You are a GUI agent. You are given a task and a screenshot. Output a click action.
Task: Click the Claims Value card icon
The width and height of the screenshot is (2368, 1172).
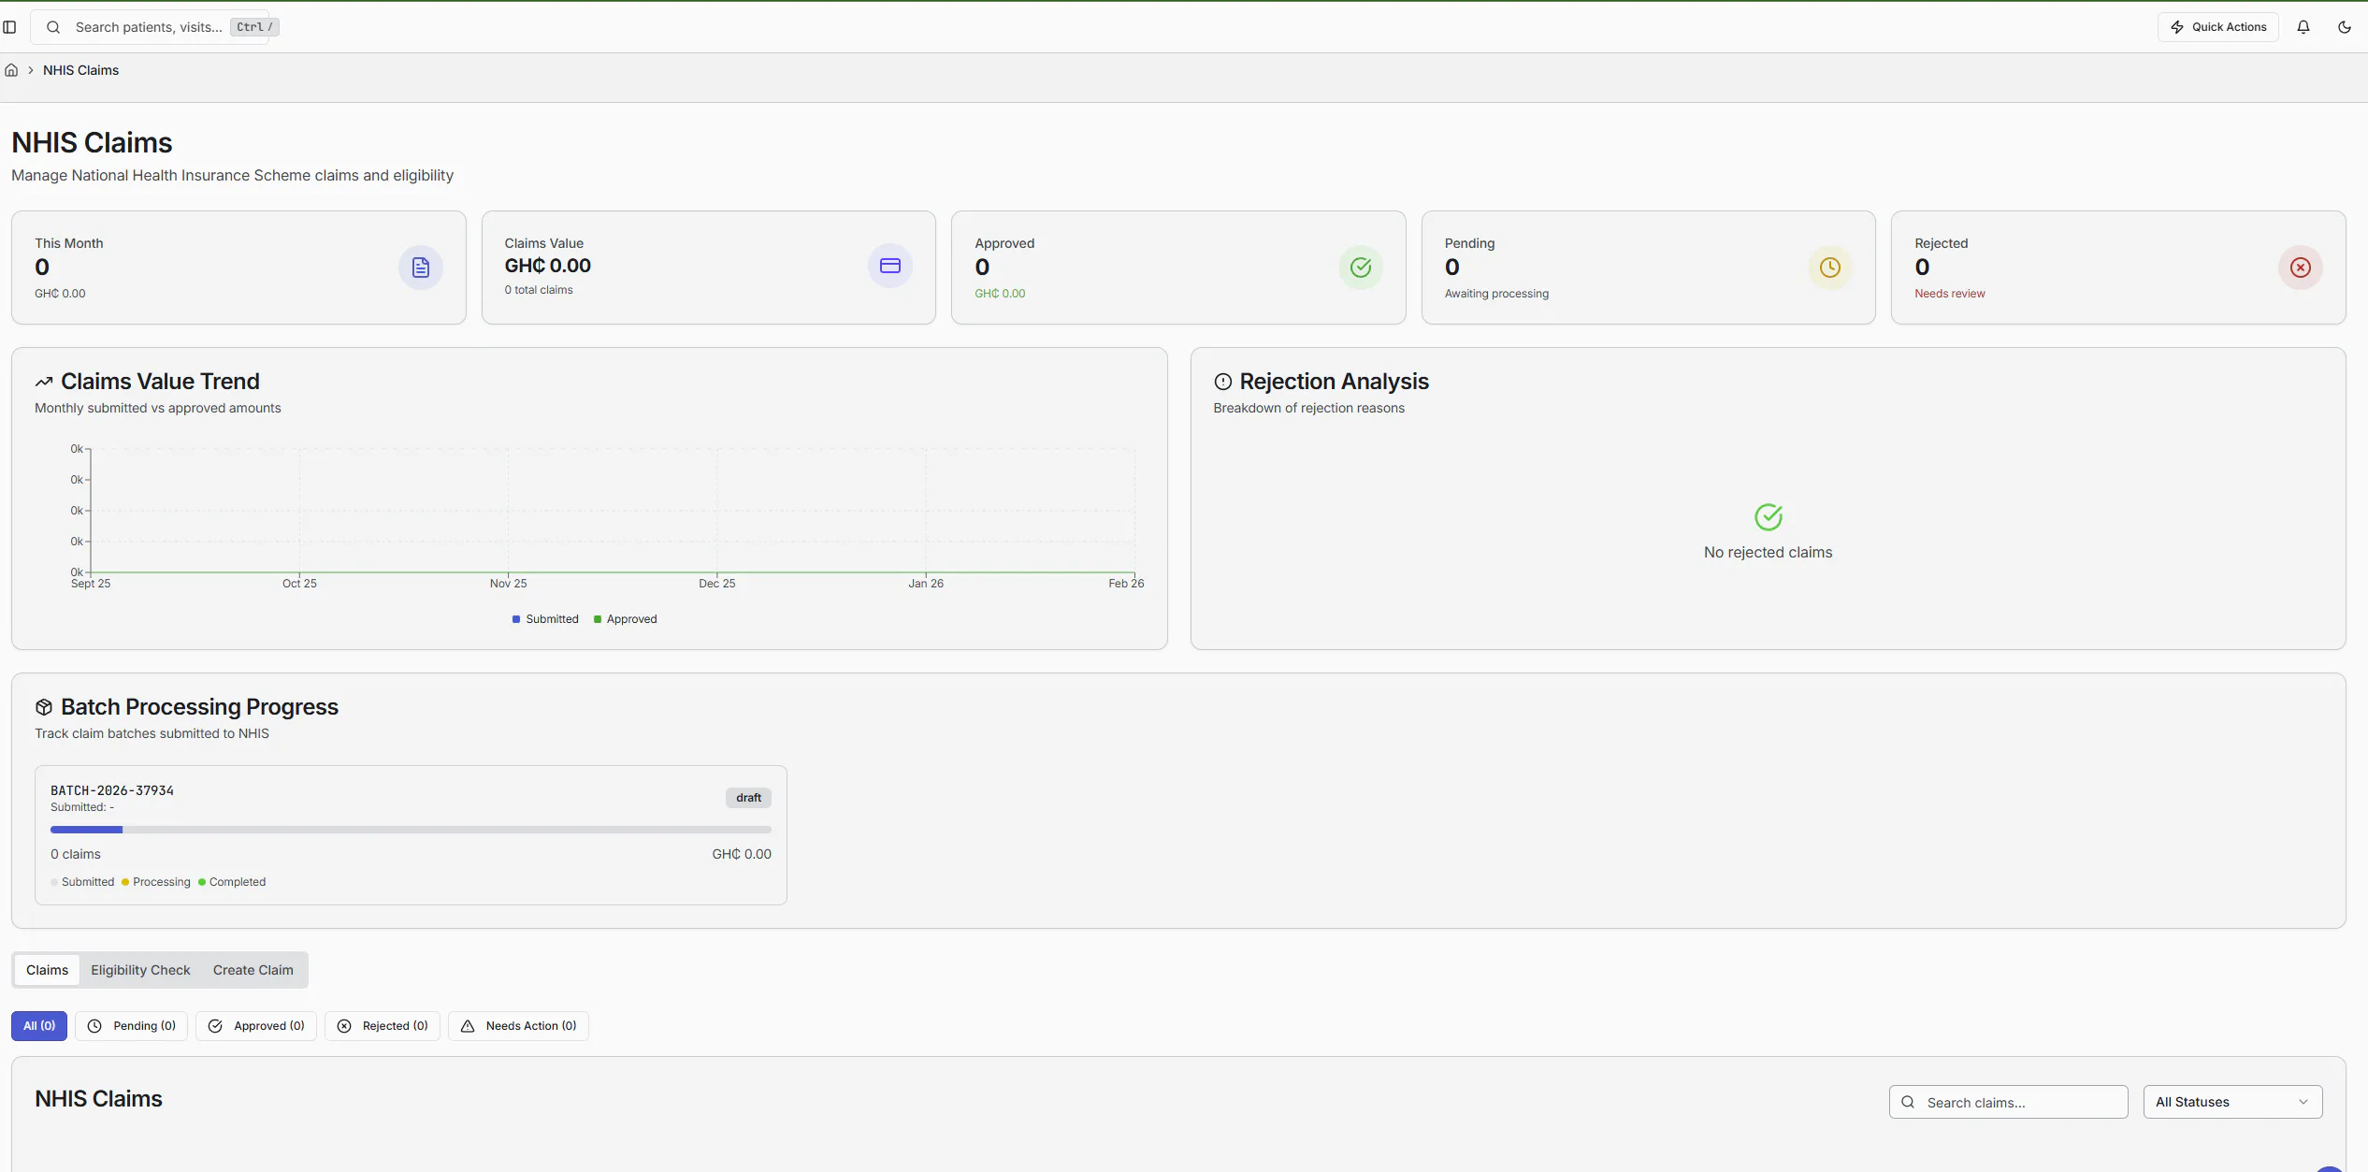click(890, 266)
